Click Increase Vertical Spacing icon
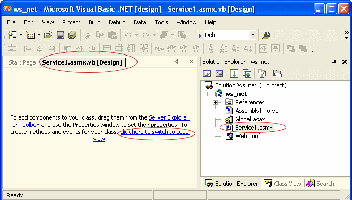 pyautogui.click(x=224, y=48)
